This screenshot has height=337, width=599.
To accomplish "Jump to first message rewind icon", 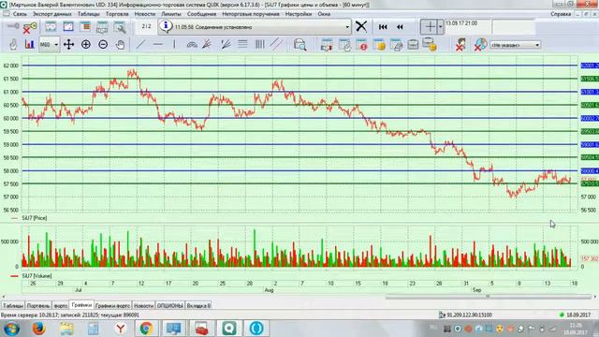I will (x=383, y=27).
